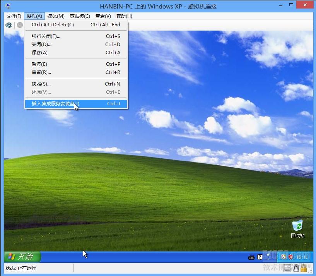Click the virtual machine icon in title bar

tap(8, 6)
